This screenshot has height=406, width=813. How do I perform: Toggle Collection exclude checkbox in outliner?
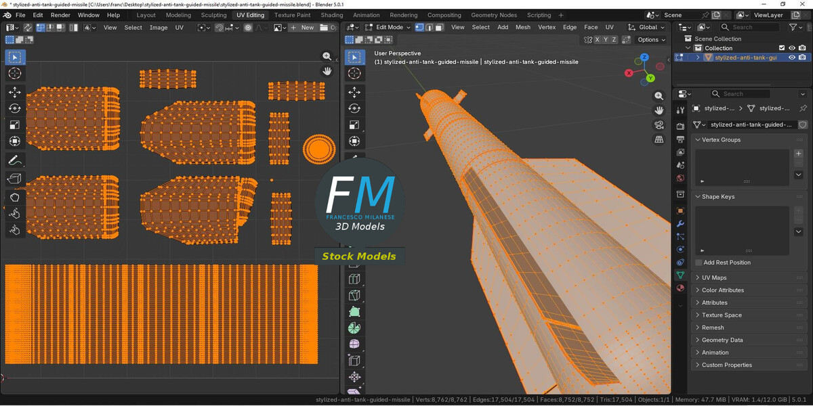(782, 48)
